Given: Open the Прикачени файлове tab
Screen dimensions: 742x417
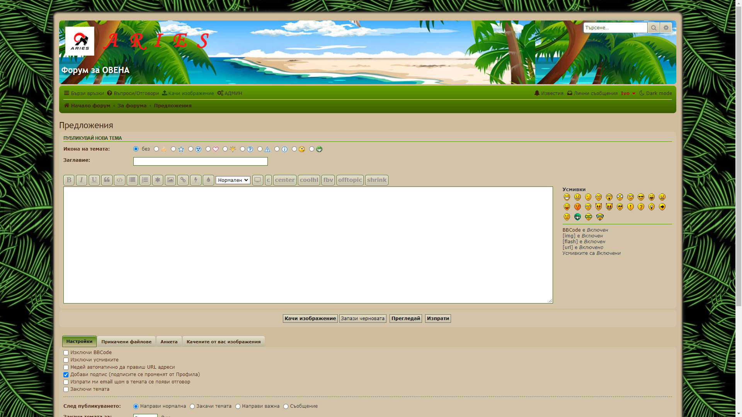Looking at the screenshot, I should coord(126,342).
